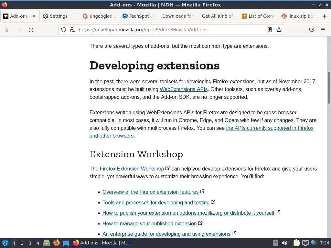The width and height of the screenshot is (331, 248).
Task: Launch file manager from taskbar
Action: tap(47, 243)
